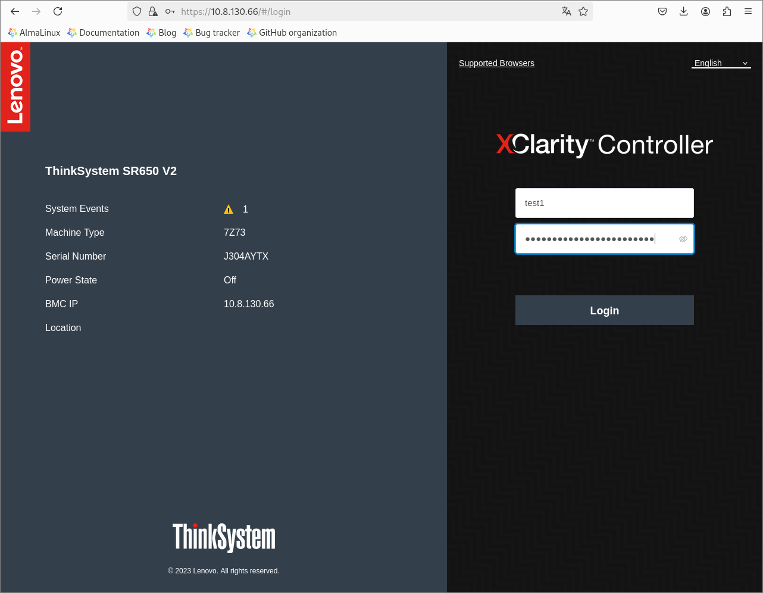The height and width of the screenshot is (593, 763).
Task: Click the Lenovo logo
Action: click(15, 87)
